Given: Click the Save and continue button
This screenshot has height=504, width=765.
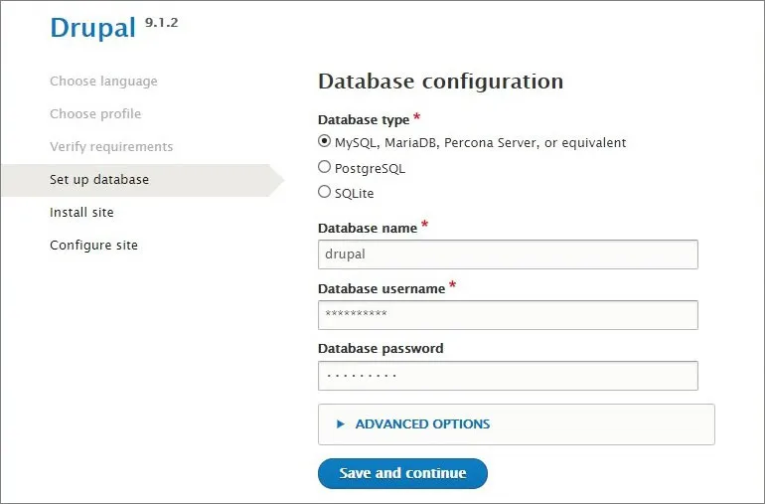Looking at the screenshot, I should pyautogui.click(x=402, y=473).
